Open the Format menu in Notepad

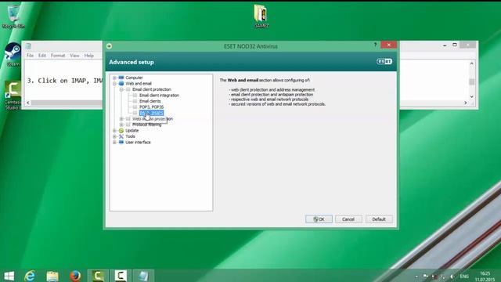click(58, 56)
